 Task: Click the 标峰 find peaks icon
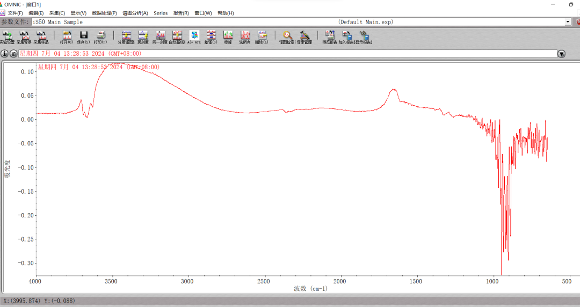pyautogui.click(x=228, y=36)
